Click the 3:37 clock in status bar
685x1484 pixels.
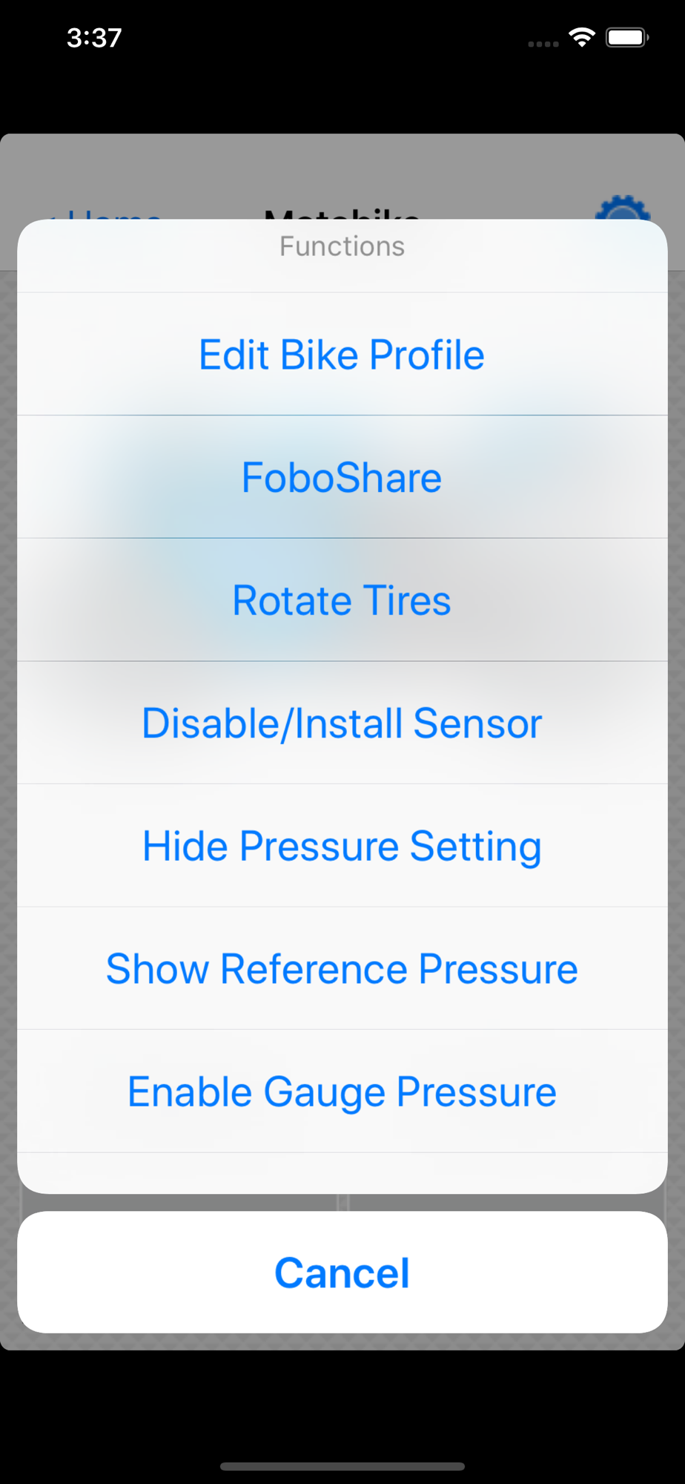pyautogui.click(x=94, y=38)
